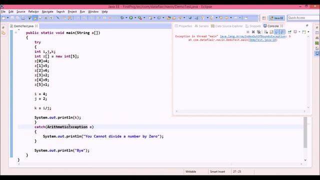Image resolution: width=320 pixels, height=180 pixels.
Task: Expand the Debug dropdown arrow
Action: point(126,18)
